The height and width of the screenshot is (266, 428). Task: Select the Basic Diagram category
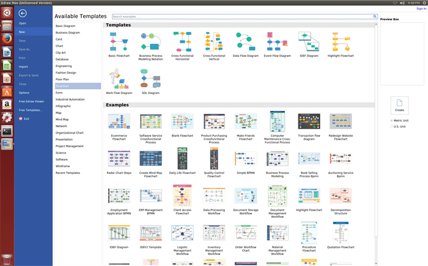[x=65, y=26]
